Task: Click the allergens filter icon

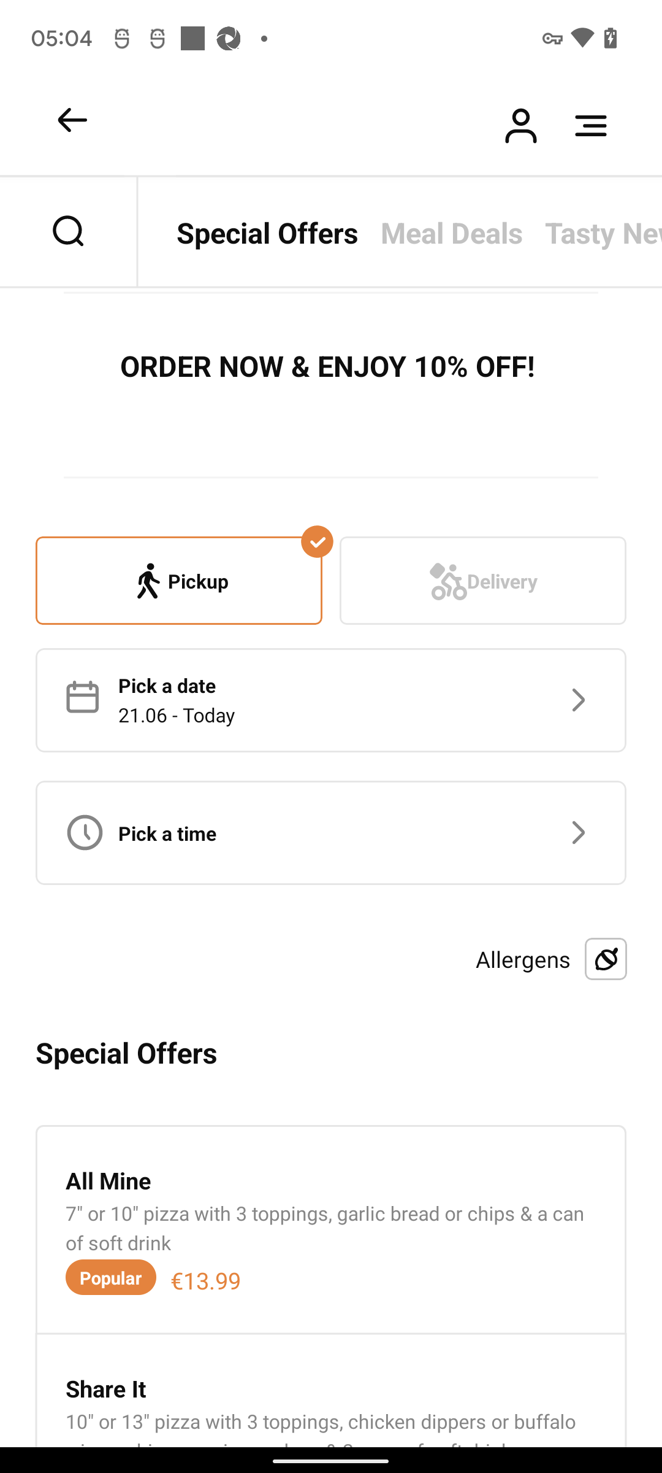Action: [606, 959]
